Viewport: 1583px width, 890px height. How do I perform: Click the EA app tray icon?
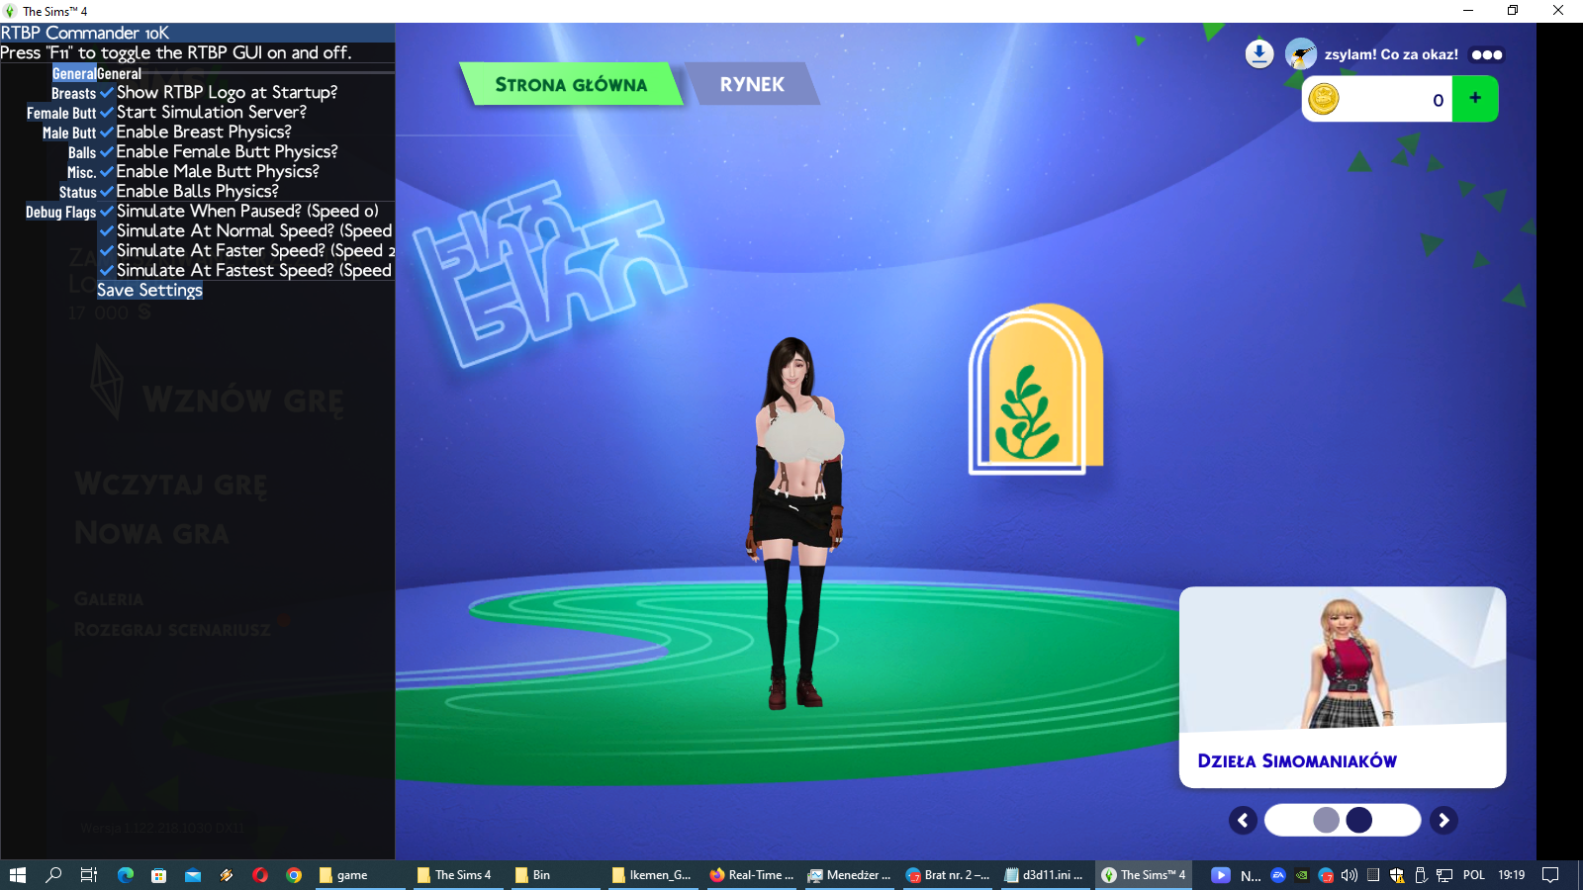coord(1277,875)
